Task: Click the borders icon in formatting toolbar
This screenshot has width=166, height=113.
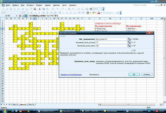Action: click(88, 13)
